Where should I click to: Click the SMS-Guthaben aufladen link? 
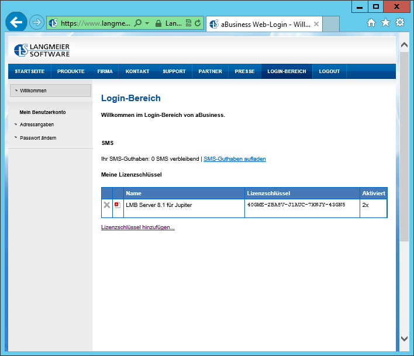pyautogui.click(x=234, y=159)
